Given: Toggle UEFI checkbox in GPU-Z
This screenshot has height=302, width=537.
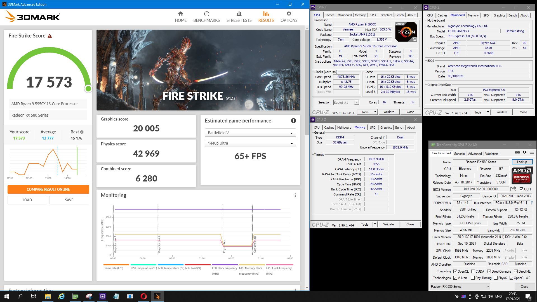Looking at the screenshot, I should (521, 189).
